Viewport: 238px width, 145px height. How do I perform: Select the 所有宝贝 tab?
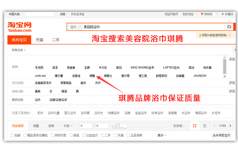coord(19,40)
